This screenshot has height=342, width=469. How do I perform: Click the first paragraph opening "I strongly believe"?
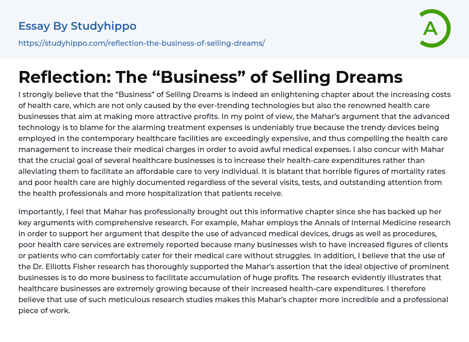pos(49,95)
